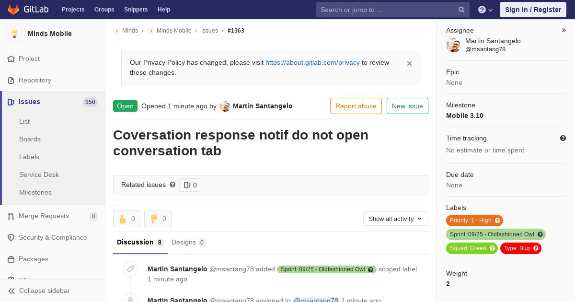Click the Minds Mobile lightbulb avatar
This screenshot has width=575, height=302.
pyautogui.click(x=14, y=34)
